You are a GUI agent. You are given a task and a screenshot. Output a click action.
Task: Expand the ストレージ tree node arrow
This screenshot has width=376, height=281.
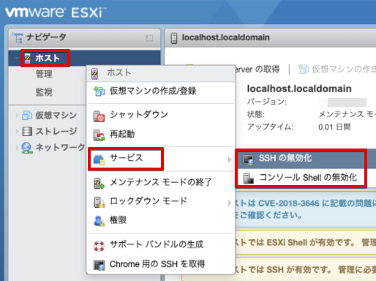[17, 132]
